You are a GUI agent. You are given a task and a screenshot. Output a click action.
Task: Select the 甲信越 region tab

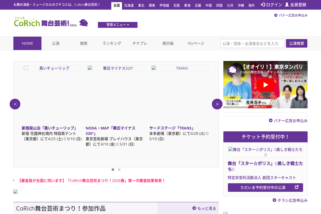[x=164, y=6]
